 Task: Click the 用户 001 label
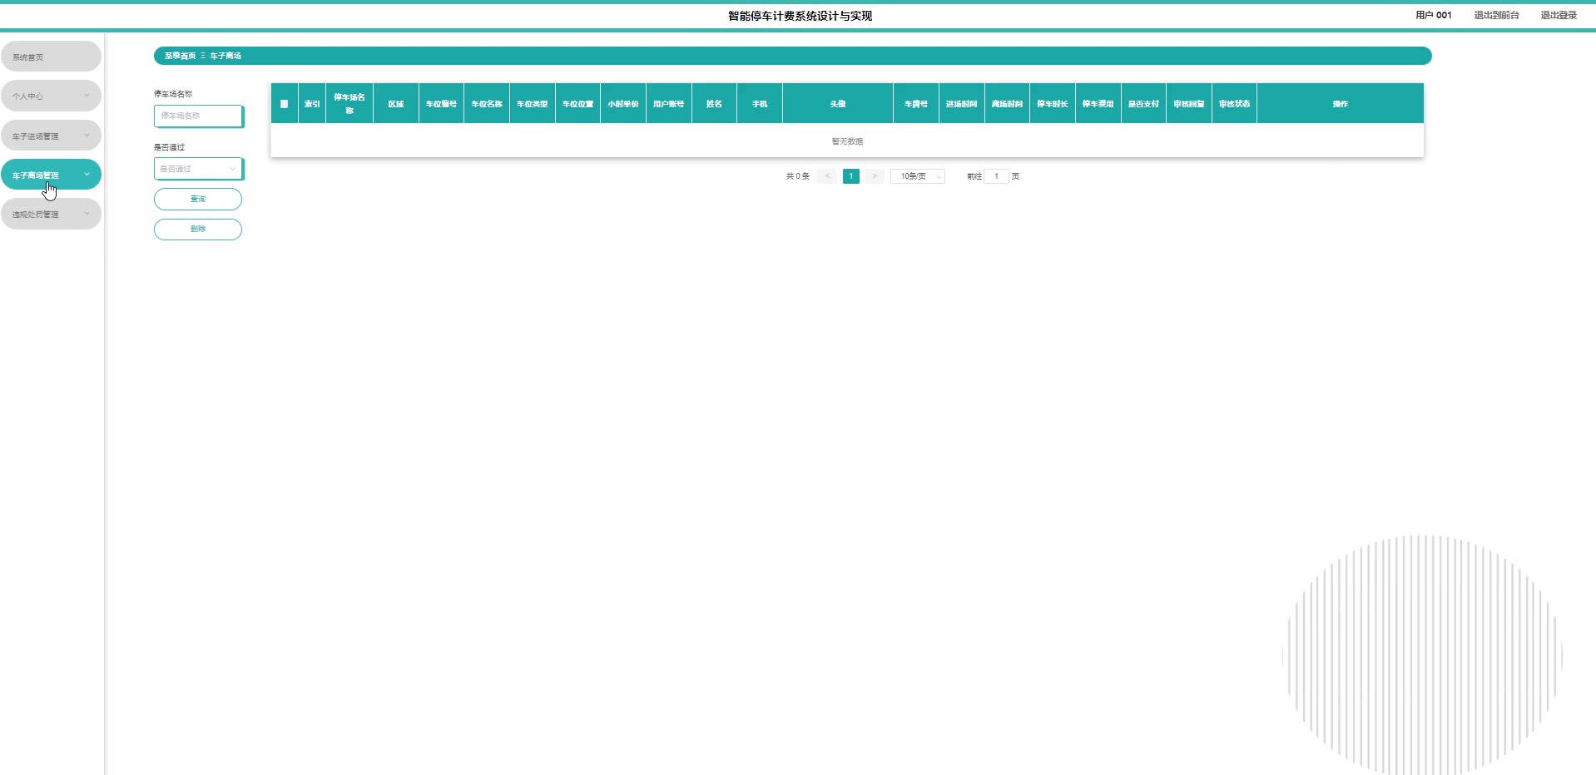click(1433, 15)
